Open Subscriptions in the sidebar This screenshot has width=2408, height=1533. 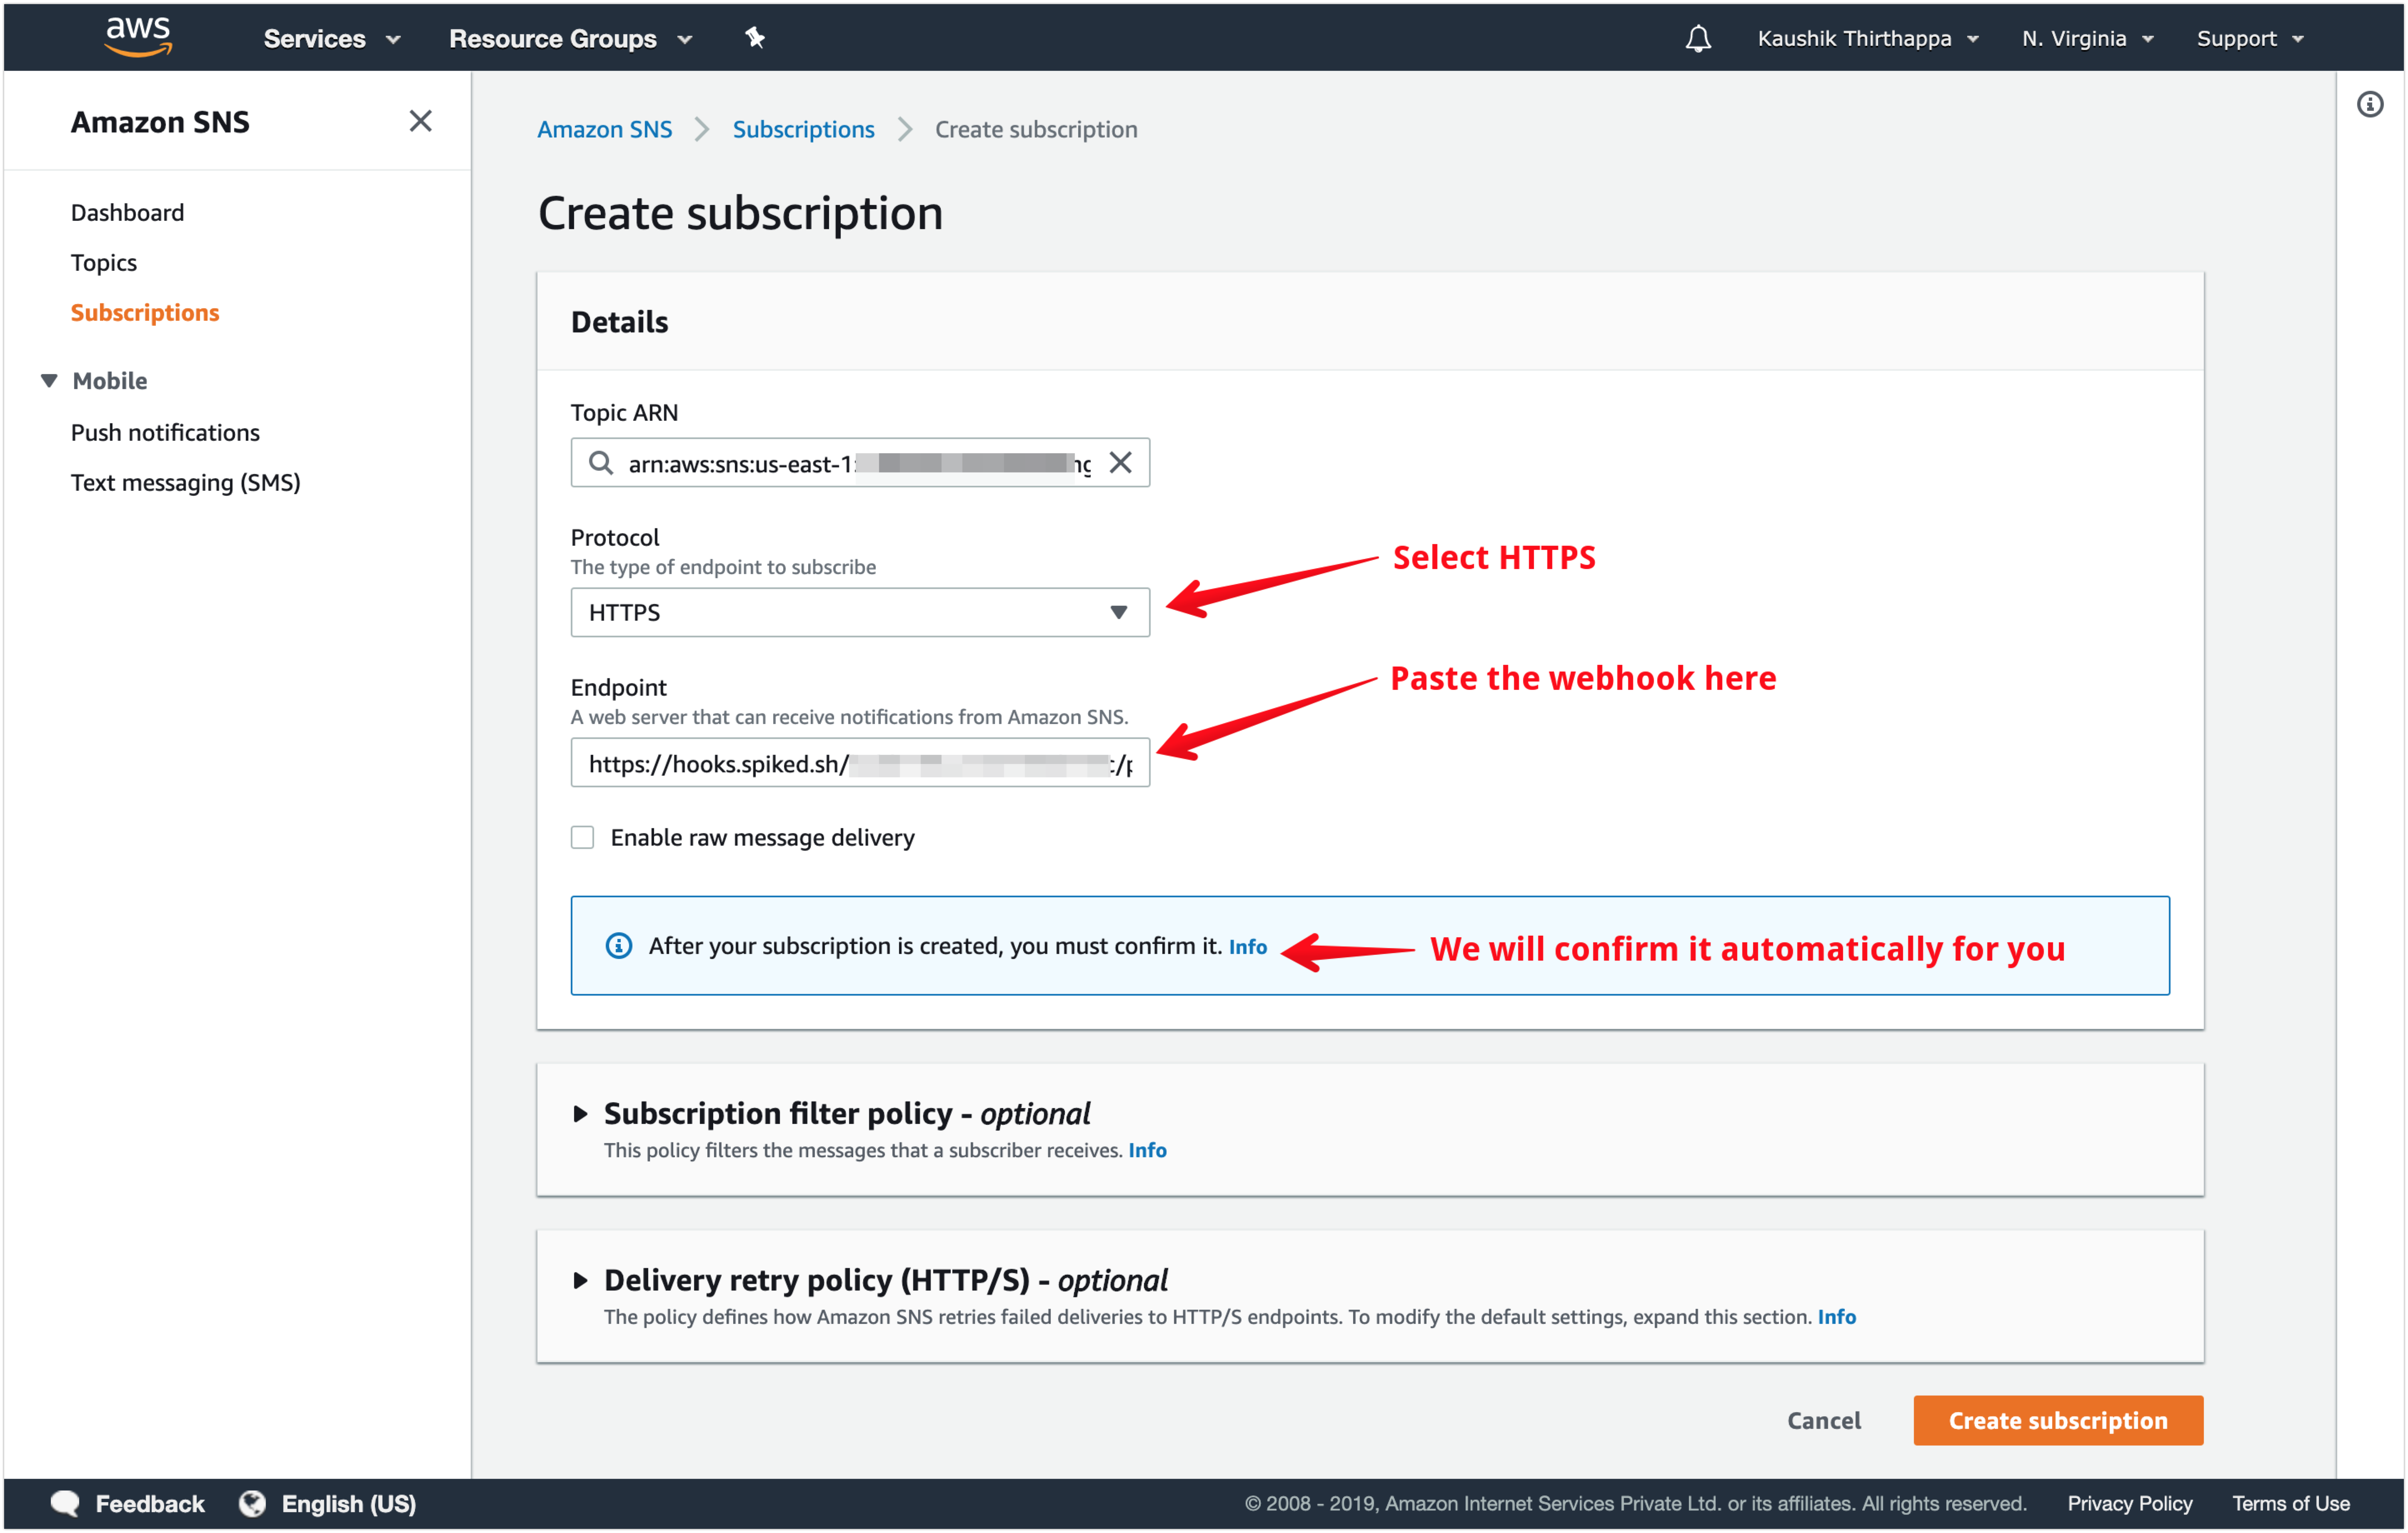pyautogui.click(x=145, y=312)
